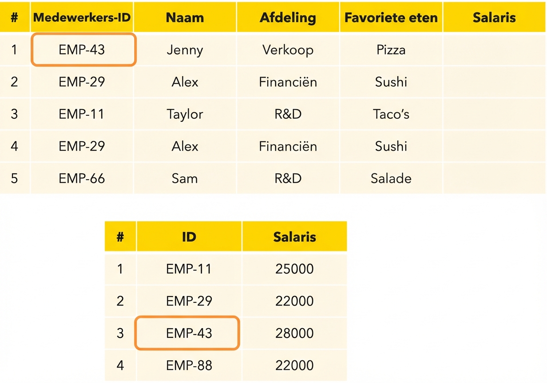547x383 pixels.
Task: Select the Taco's cell
Action: coord(391,114)
